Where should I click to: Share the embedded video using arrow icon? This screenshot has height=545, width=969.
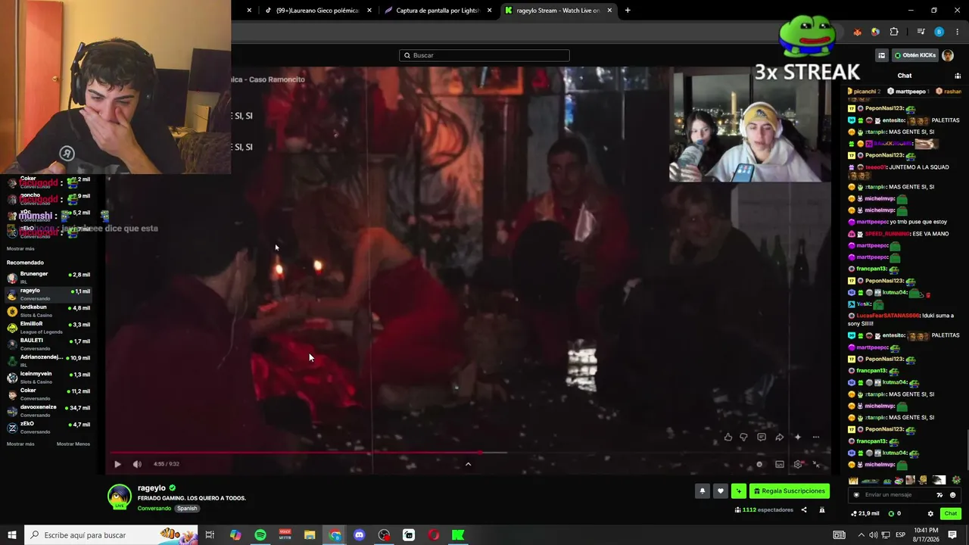pyautogui.click(x=779, y=437)
